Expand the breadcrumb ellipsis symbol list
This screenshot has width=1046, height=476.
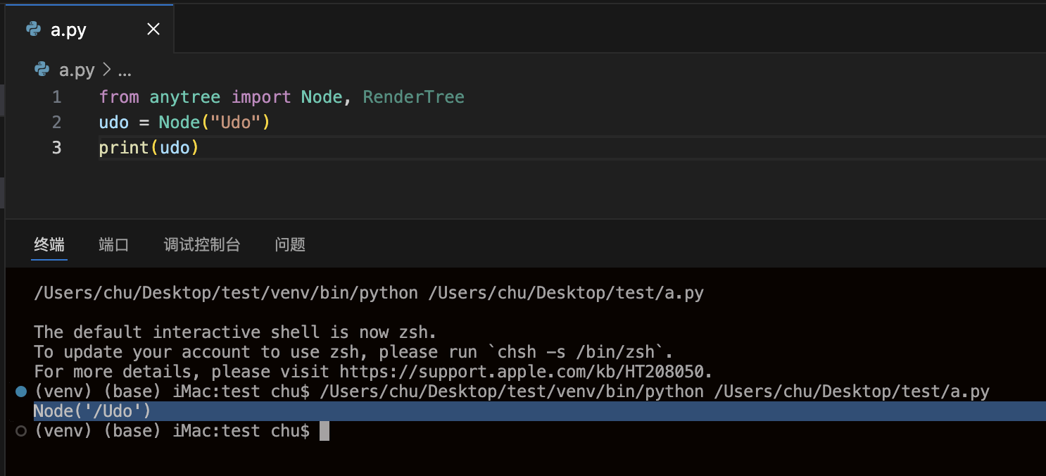coord(125,70)
